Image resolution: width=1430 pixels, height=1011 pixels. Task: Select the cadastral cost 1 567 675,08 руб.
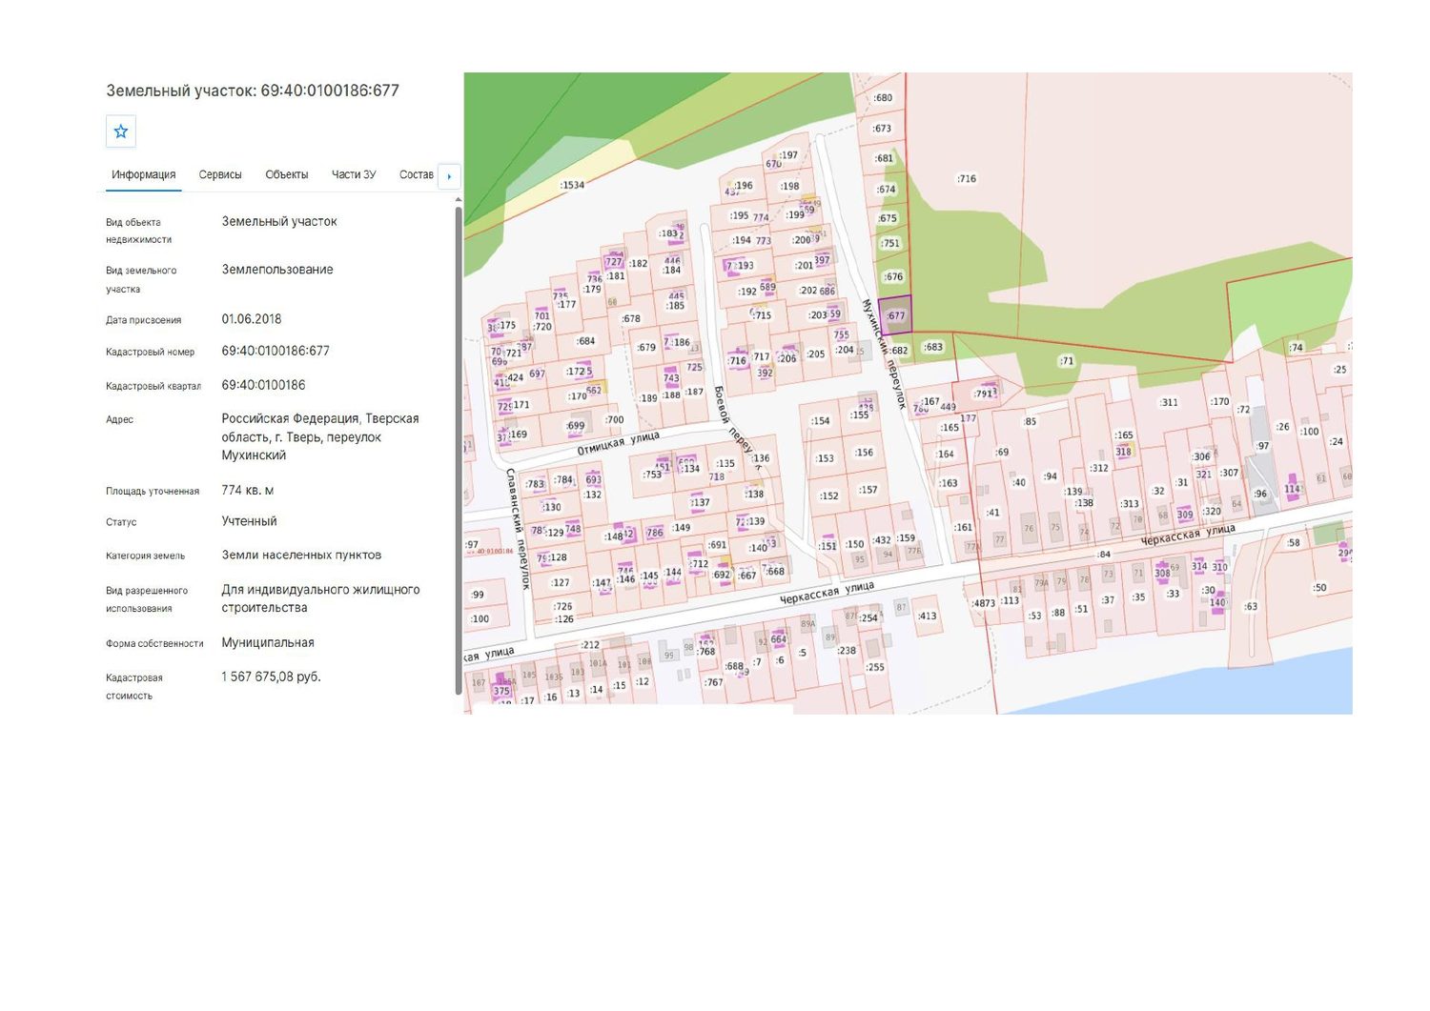click(x=272, y=677)
